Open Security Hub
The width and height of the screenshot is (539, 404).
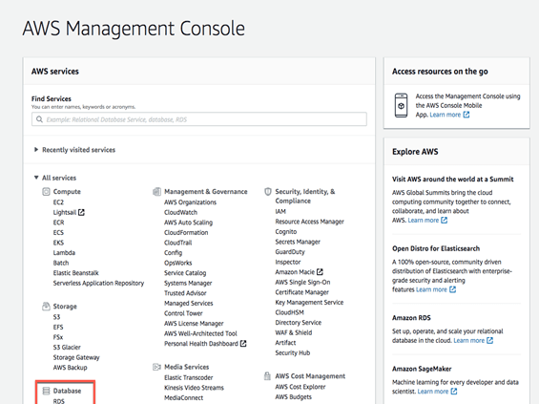tap(293, 352)
